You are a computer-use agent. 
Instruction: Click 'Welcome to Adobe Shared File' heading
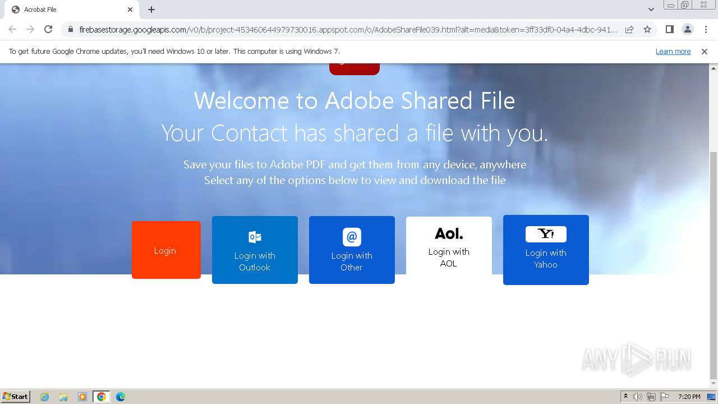point(355,101)
